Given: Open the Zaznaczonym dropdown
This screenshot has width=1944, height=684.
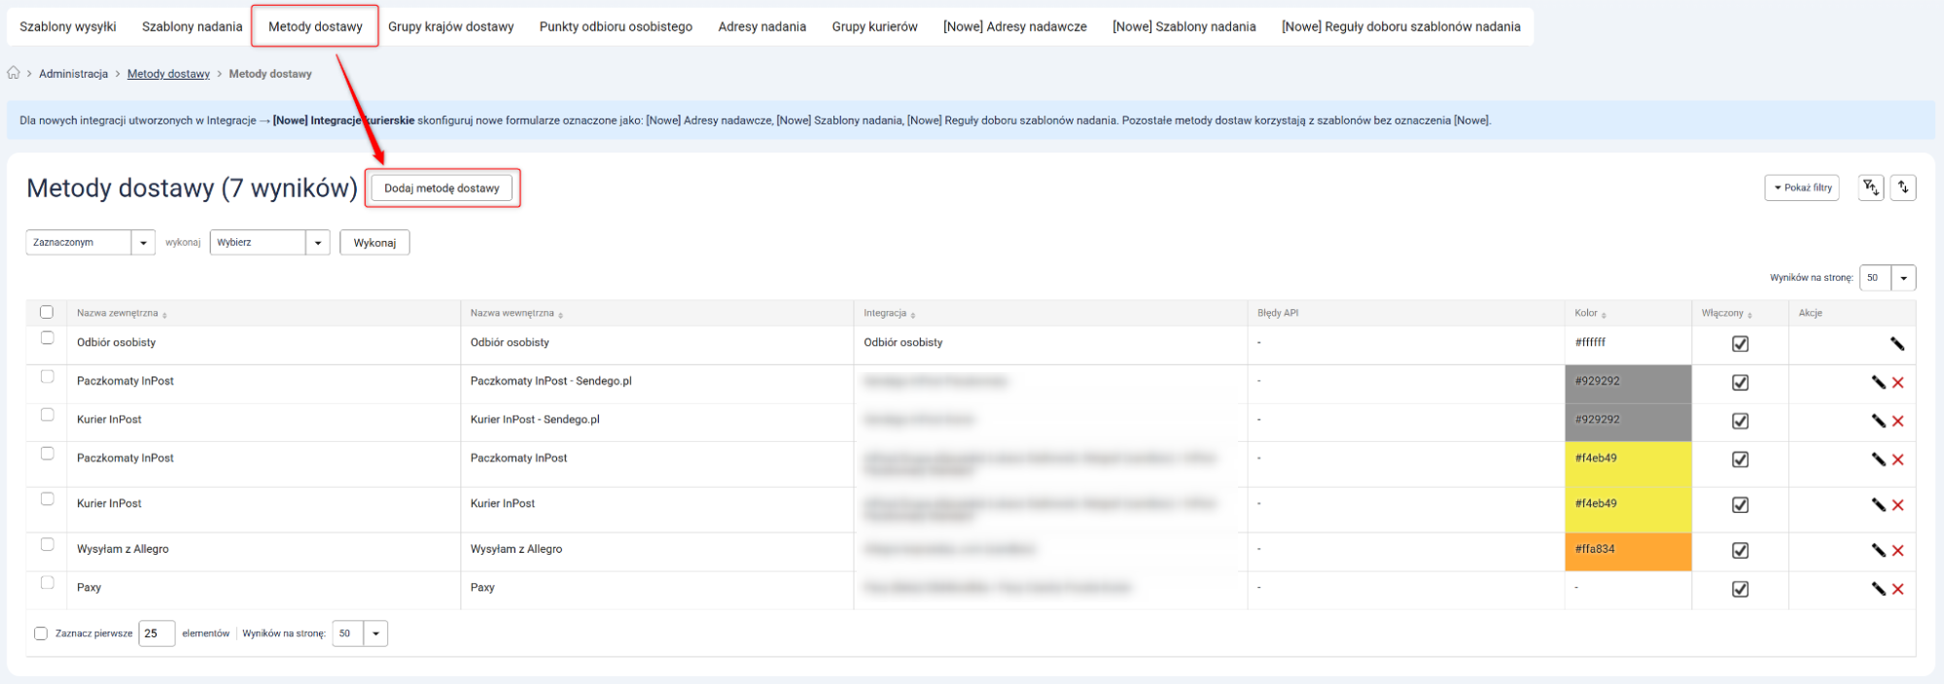Looking at the screenshot, I should [89, 242].
